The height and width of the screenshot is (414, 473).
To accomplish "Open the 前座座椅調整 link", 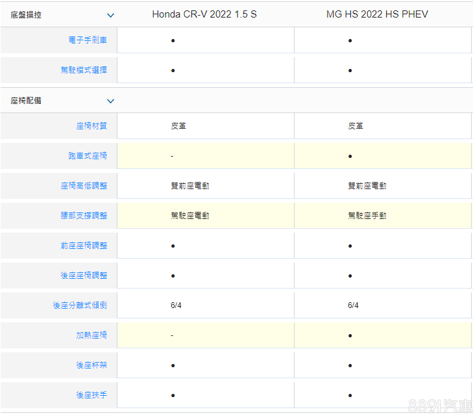I will point(84,246).
